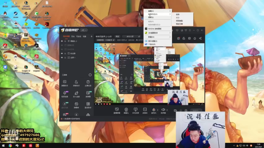264x148 pixels.
Task: Expand 360桌面助手 submenu arrow
Action: tap(170, 33)
